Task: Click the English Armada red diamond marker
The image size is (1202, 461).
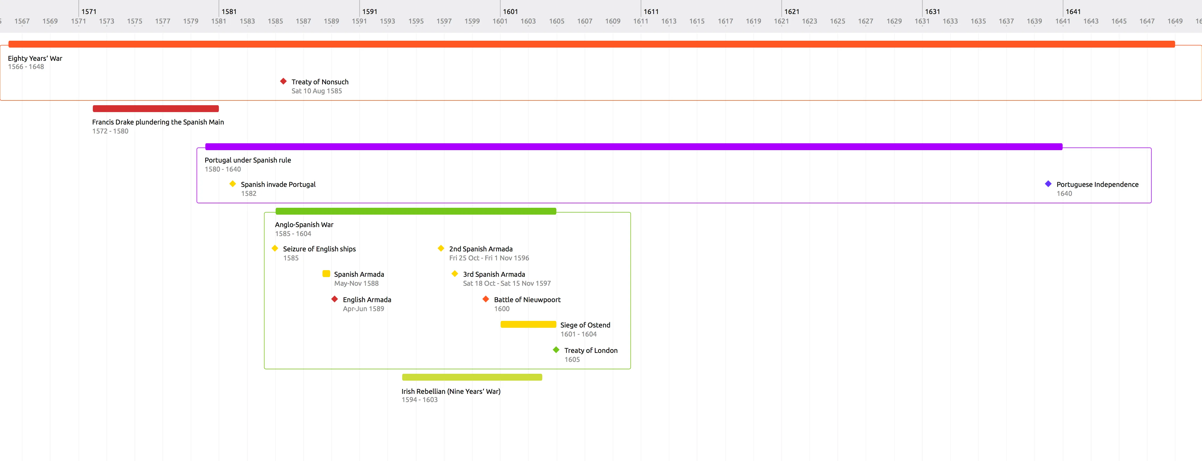Action: point(335,299)
